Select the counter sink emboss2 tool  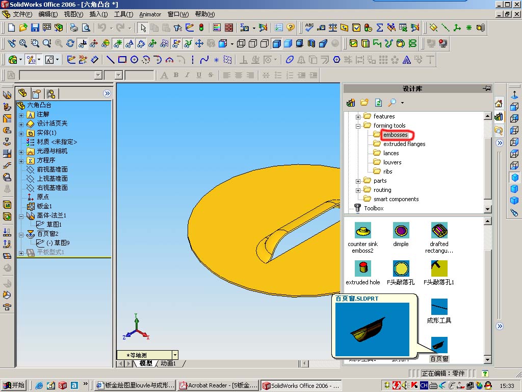363,238
